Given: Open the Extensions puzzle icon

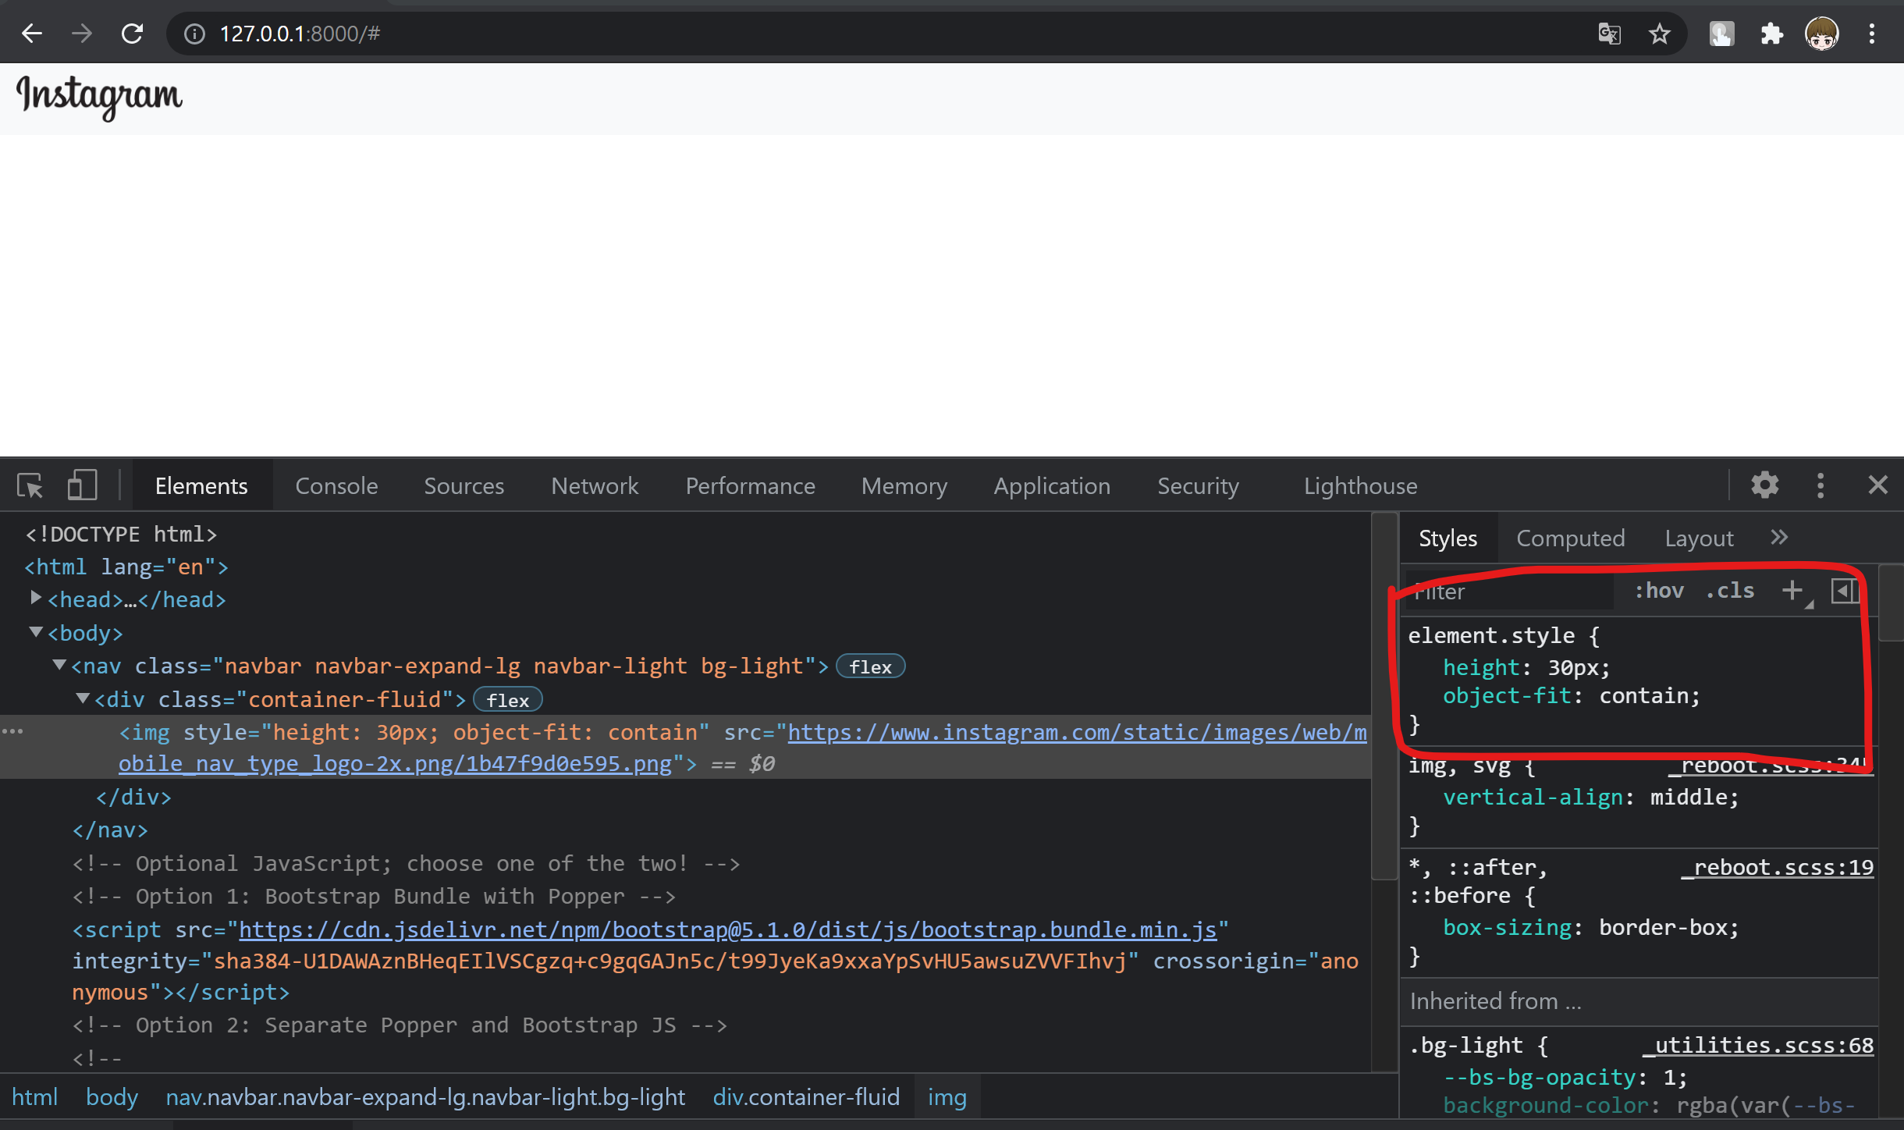Looking at the screenshot, I should (1771, 34).
